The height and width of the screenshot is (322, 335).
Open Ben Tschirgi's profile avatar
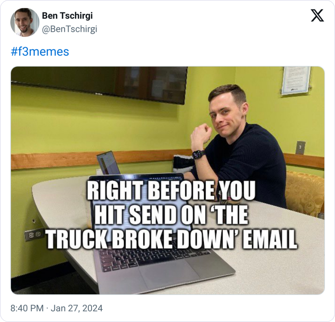[25, 22]
